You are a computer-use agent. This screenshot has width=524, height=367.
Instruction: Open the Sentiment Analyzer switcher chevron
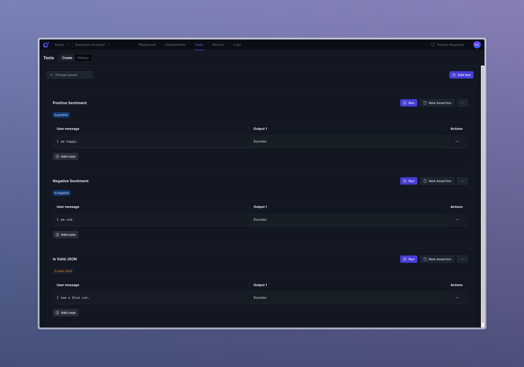(109, 44)
